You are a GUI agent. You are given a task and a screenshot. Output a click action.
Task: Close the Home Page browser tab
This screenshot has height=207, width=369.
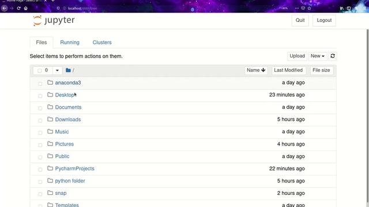click(x=46, y=1)
